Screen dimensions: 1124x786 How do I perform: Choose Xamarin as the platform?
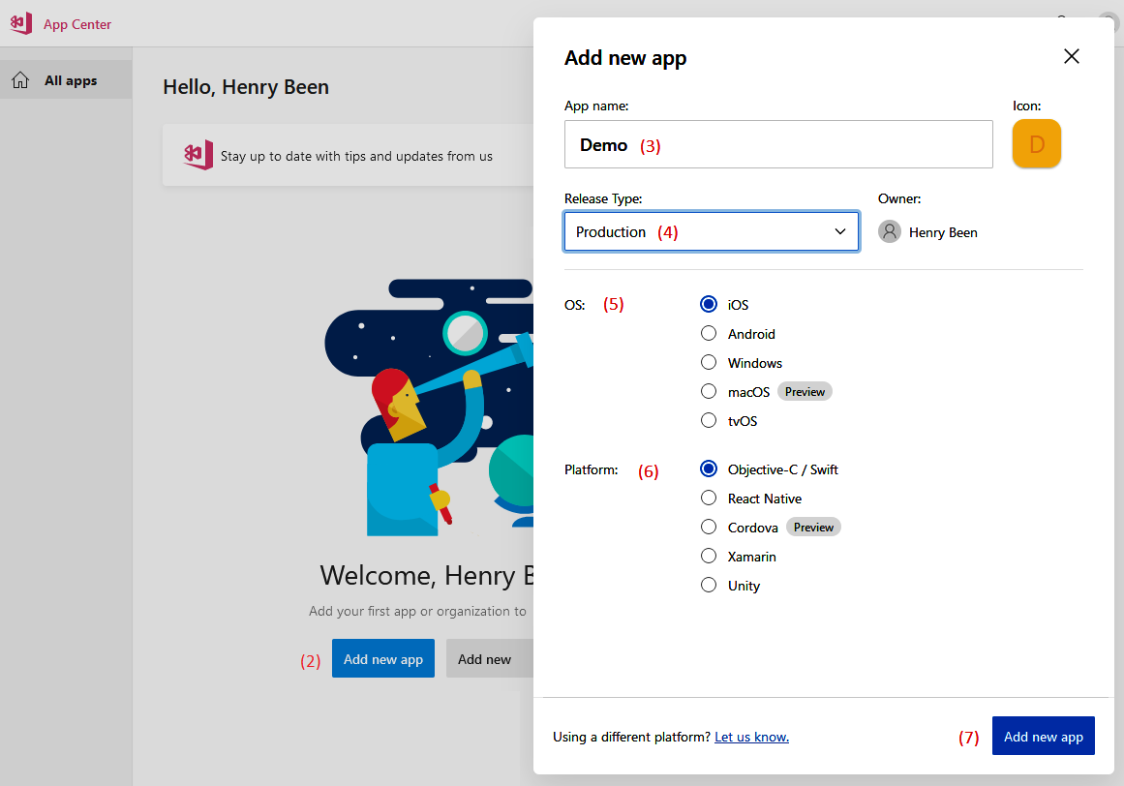tap(709, 556)
